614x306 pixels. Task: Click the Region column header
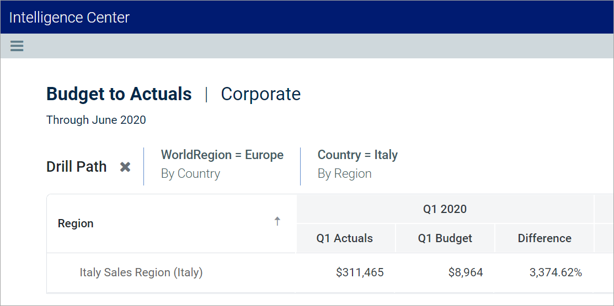pyautogui.click(x=76, y=223)
